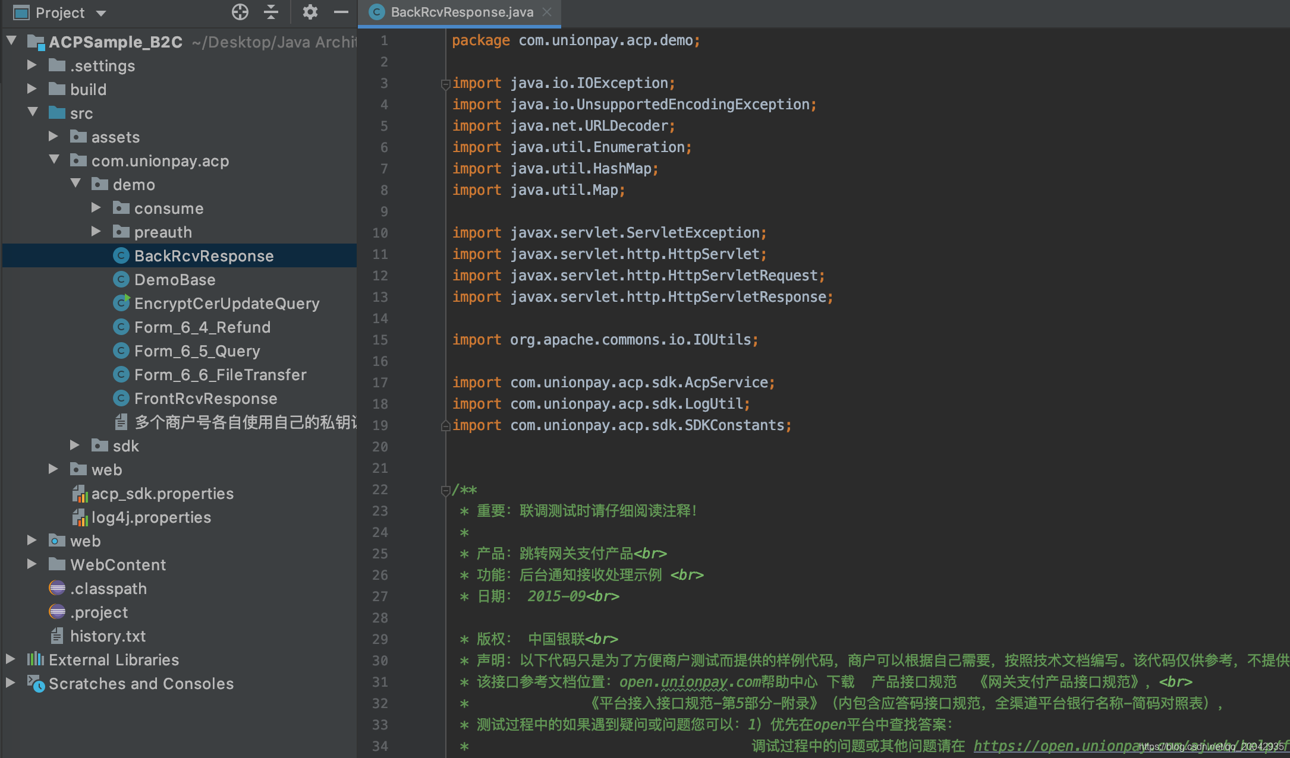This screenshot has width=1290, height=758.
Task: Hide the Project panel with minus icon
Action: (341, 12)
